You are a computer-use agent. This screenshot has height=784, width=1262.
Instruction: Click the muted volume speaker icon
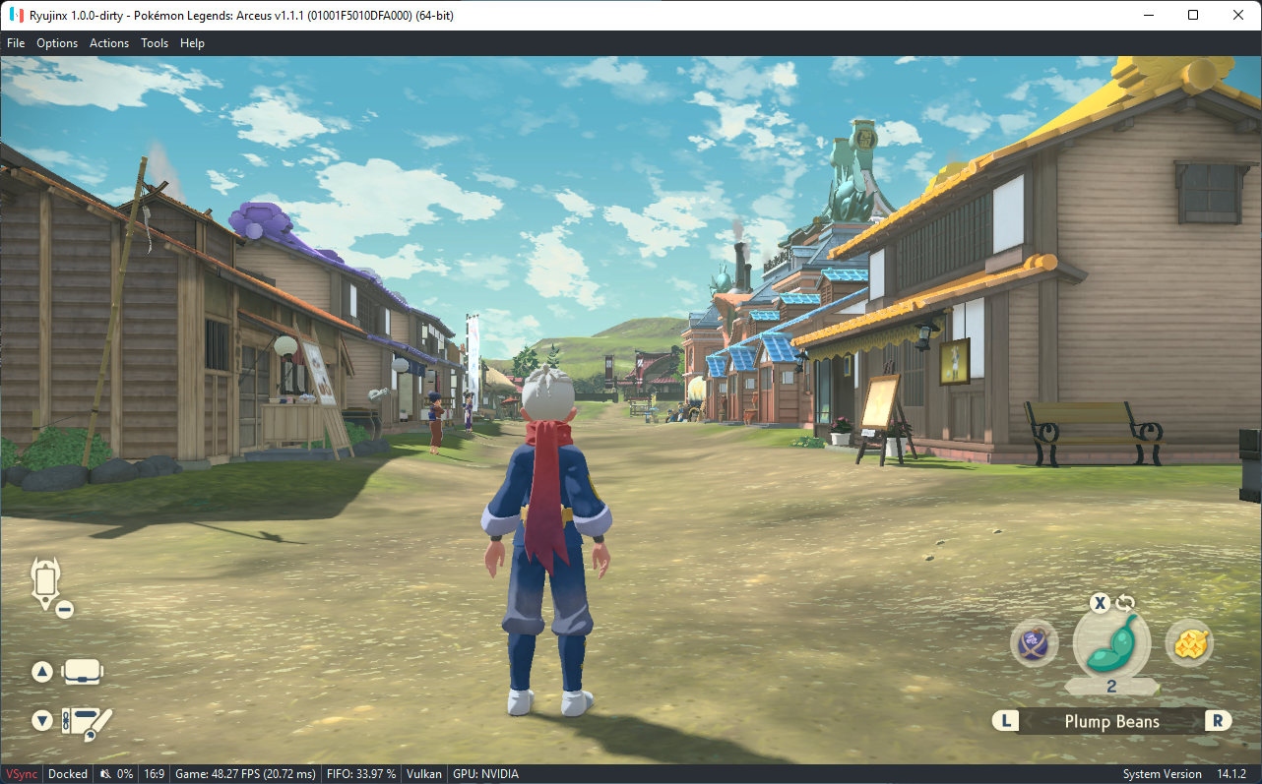(x=105, y=774)
